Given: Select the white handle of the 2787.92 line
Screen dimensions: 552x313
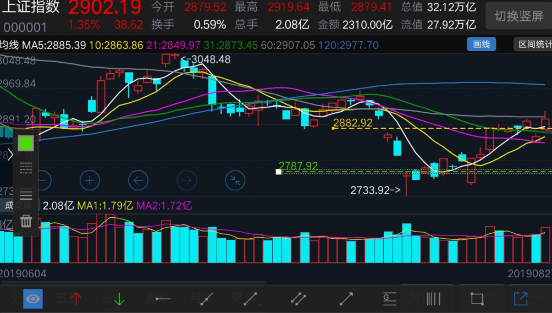Looking at the screenshot, I should [278, 172].
